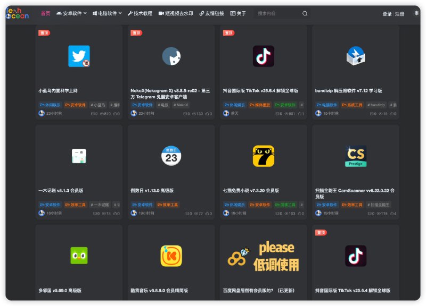Click views eye icon on bandizip card
The image size is (426, 306).
[x=381, y=114]
